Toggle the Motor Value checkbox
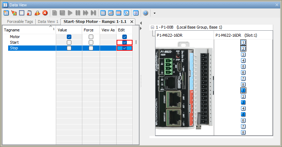The image size is (282, 147). (69, 37)
